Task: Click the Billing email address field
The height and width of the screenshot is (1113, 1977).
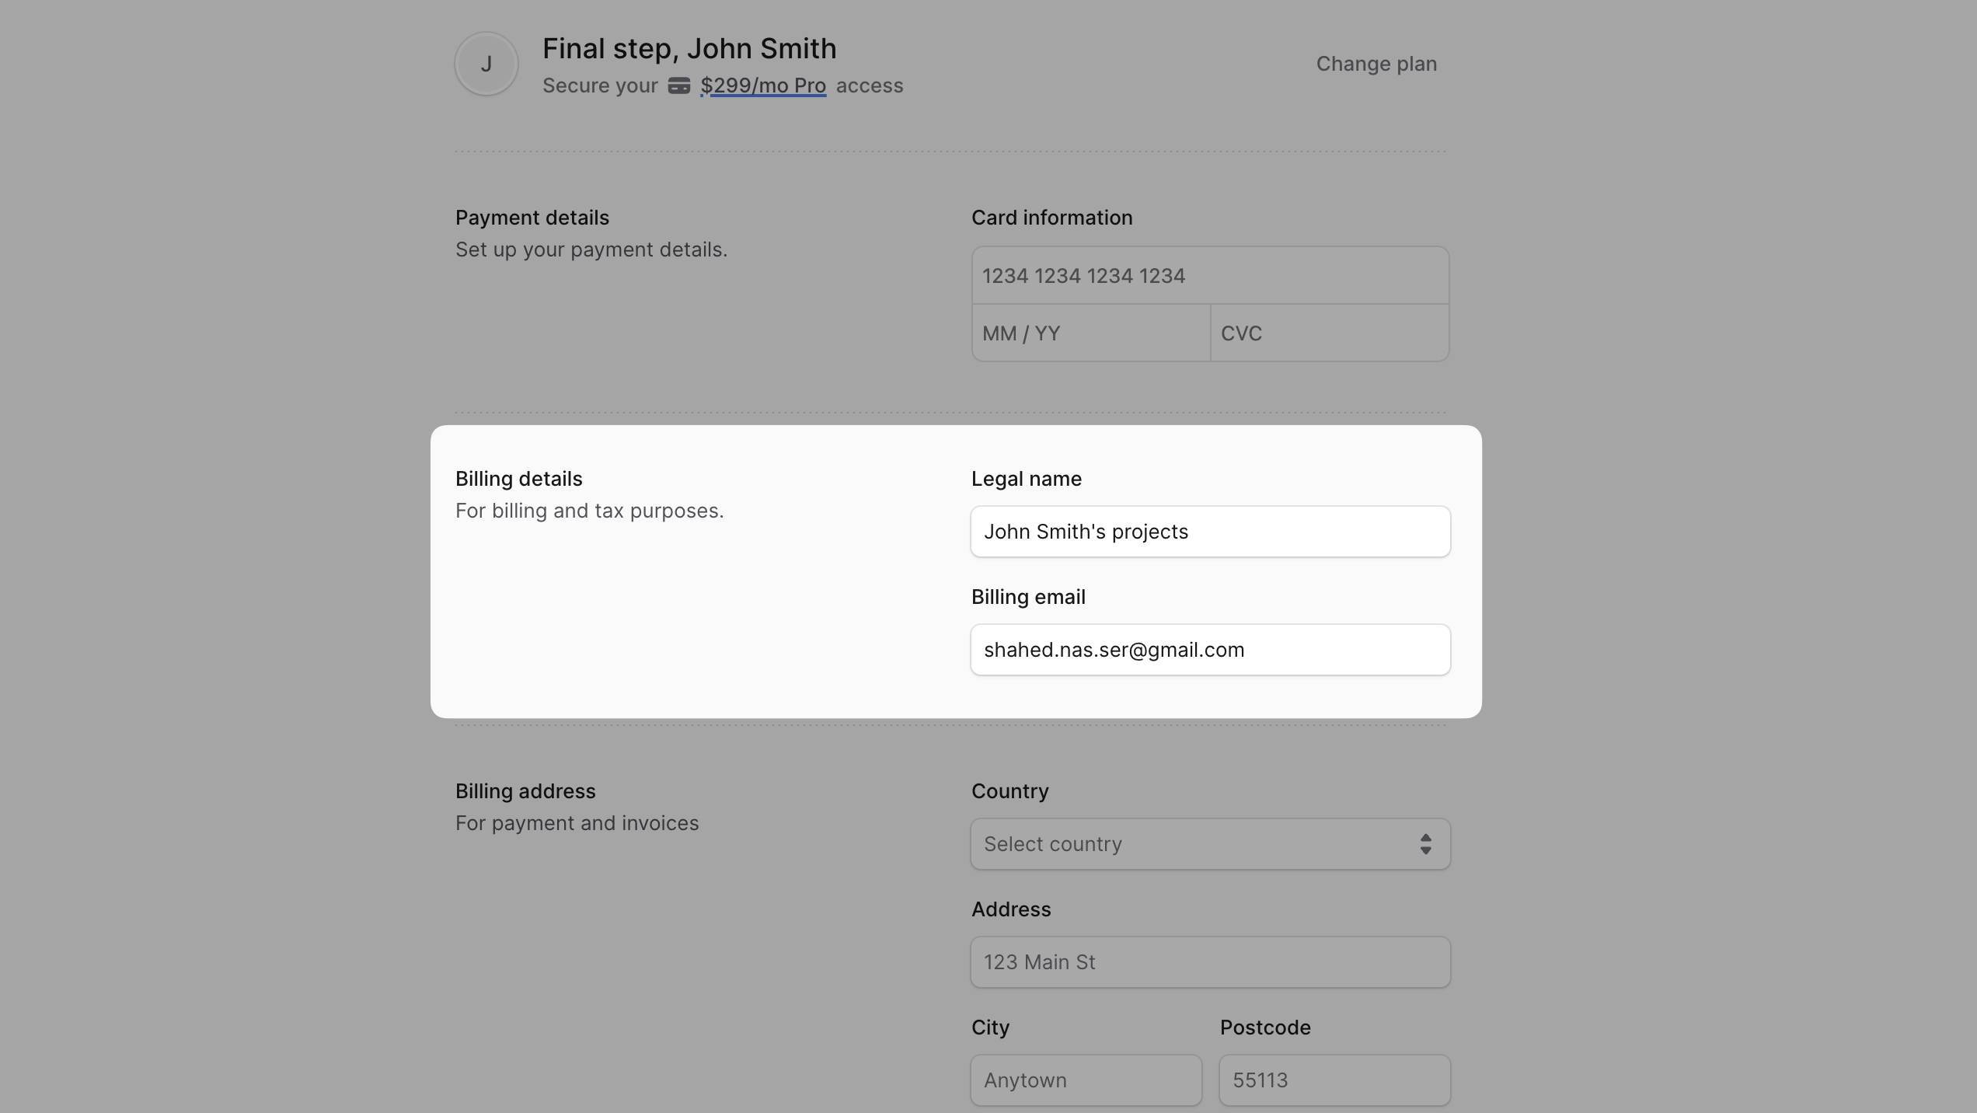Action: [x=1209, y=650]
